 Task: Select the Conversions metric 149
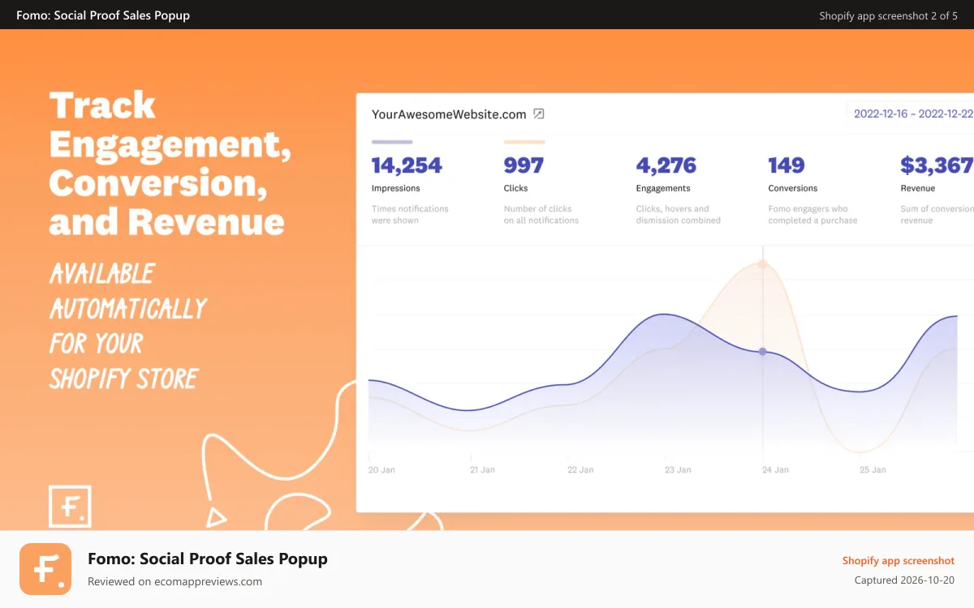(x=787, y=165)
